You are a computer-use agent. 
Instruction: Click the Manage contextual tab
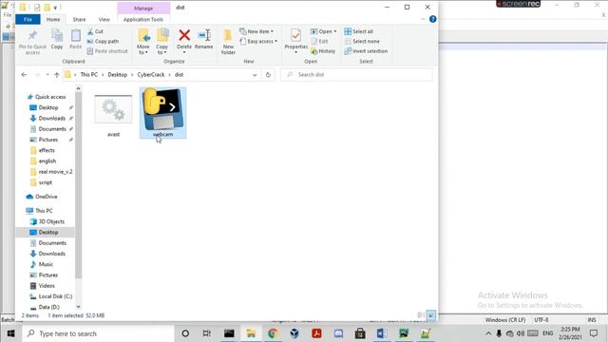point(143,9)
